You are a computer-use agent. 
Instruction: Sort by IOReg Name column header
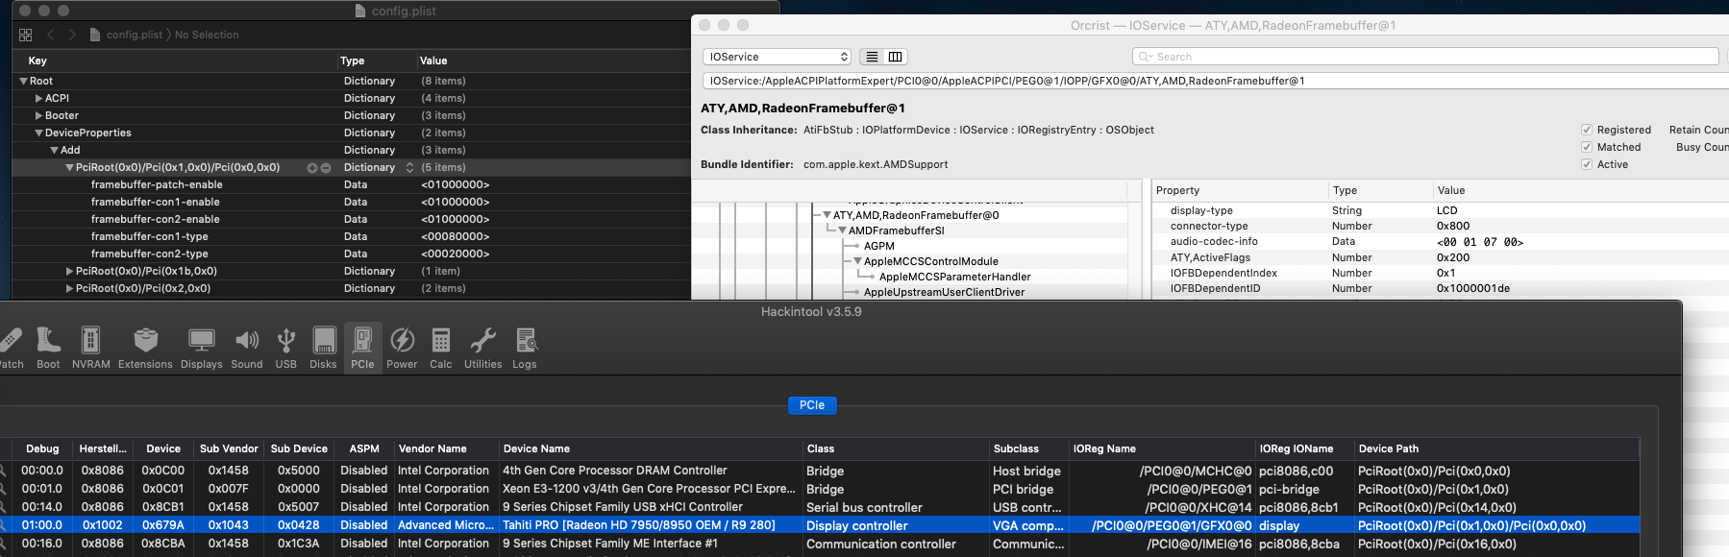[1161, 448]
